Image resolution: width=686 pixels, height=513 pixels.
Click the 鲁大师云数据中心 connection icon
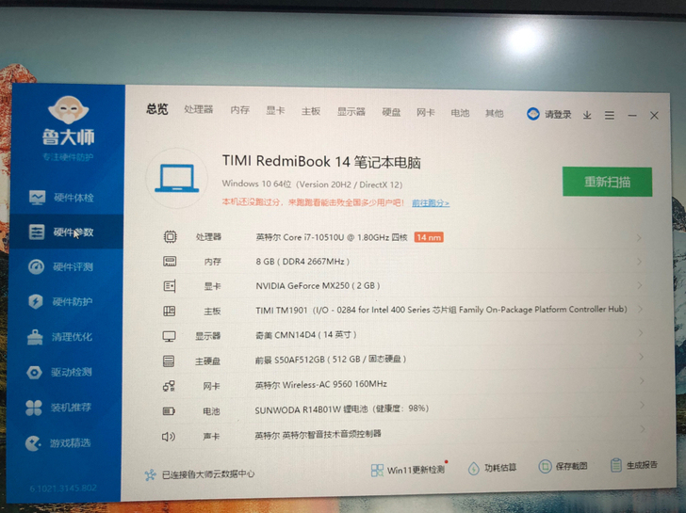click(151, 475)
